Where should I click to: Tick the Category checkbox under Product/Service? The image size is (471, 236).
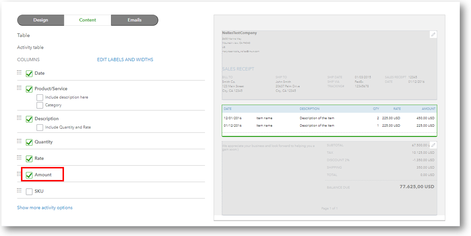point(40,105)
